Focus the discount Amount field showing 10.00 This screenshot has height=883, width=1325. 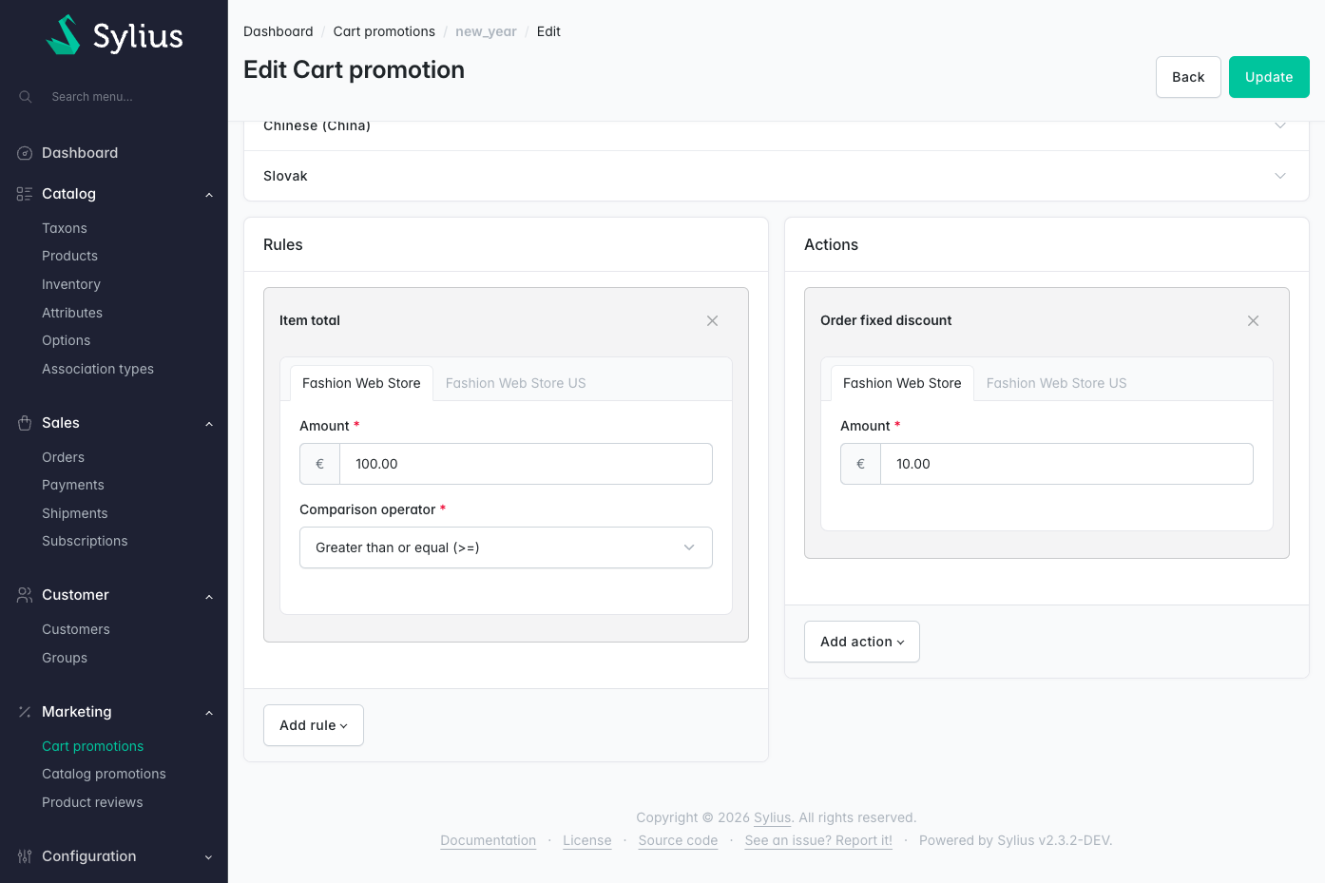point(1066,464)
